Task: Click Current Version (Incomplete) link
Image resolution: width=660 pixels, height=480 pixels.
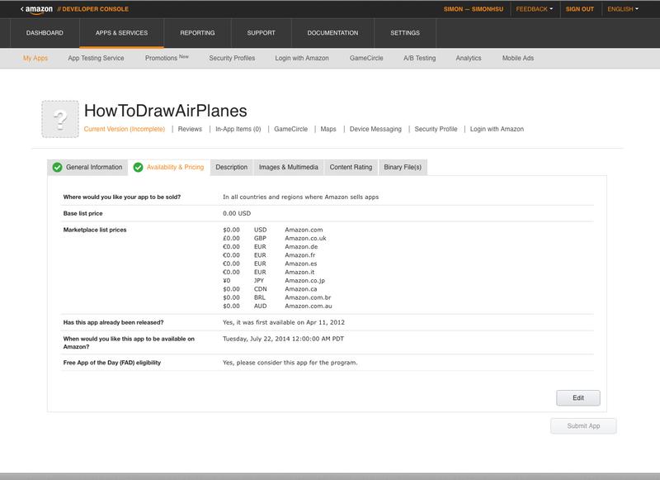Action: [x=125, y=129]
